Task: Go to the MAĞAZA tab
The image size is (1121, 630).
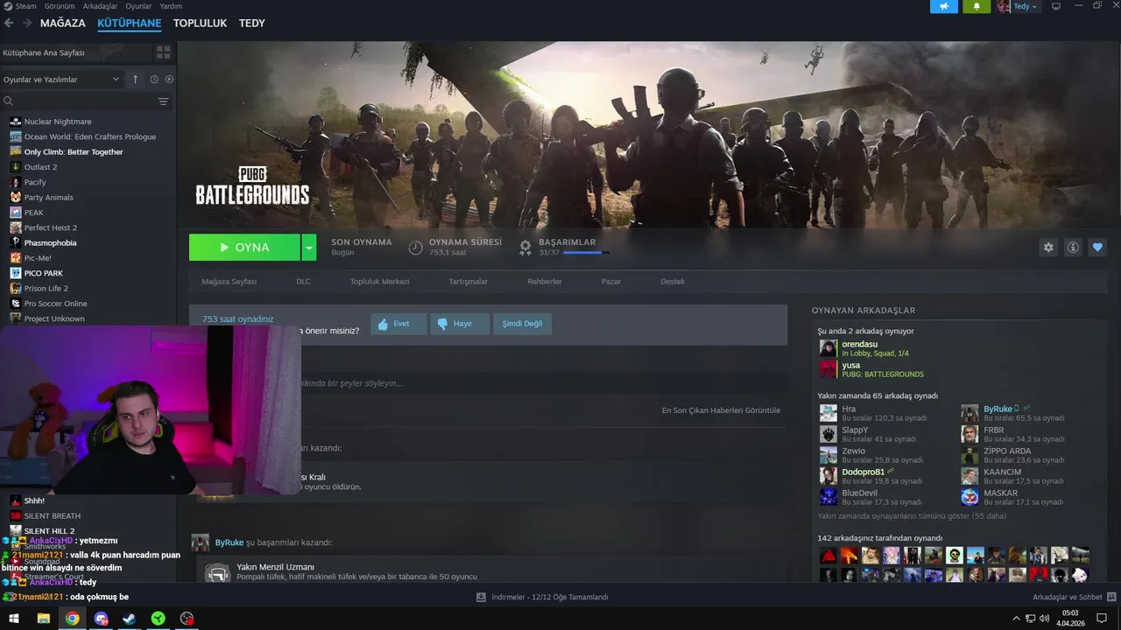Action: pyautogui.click(x=63, y=23)
